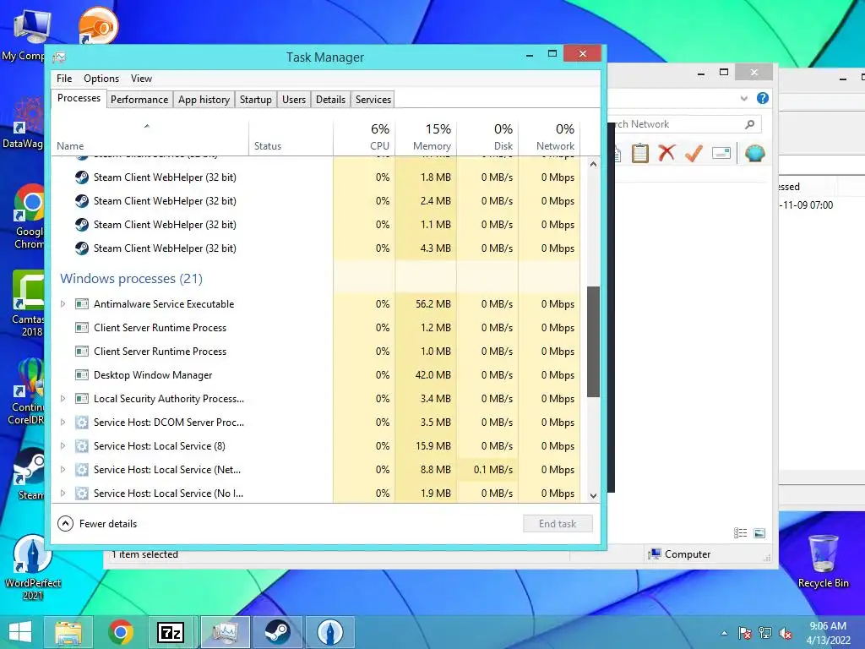Sort by the Name column header
The width and height of the screenshot is (865, 649).
pyautogui.click(x=150, y=137)
